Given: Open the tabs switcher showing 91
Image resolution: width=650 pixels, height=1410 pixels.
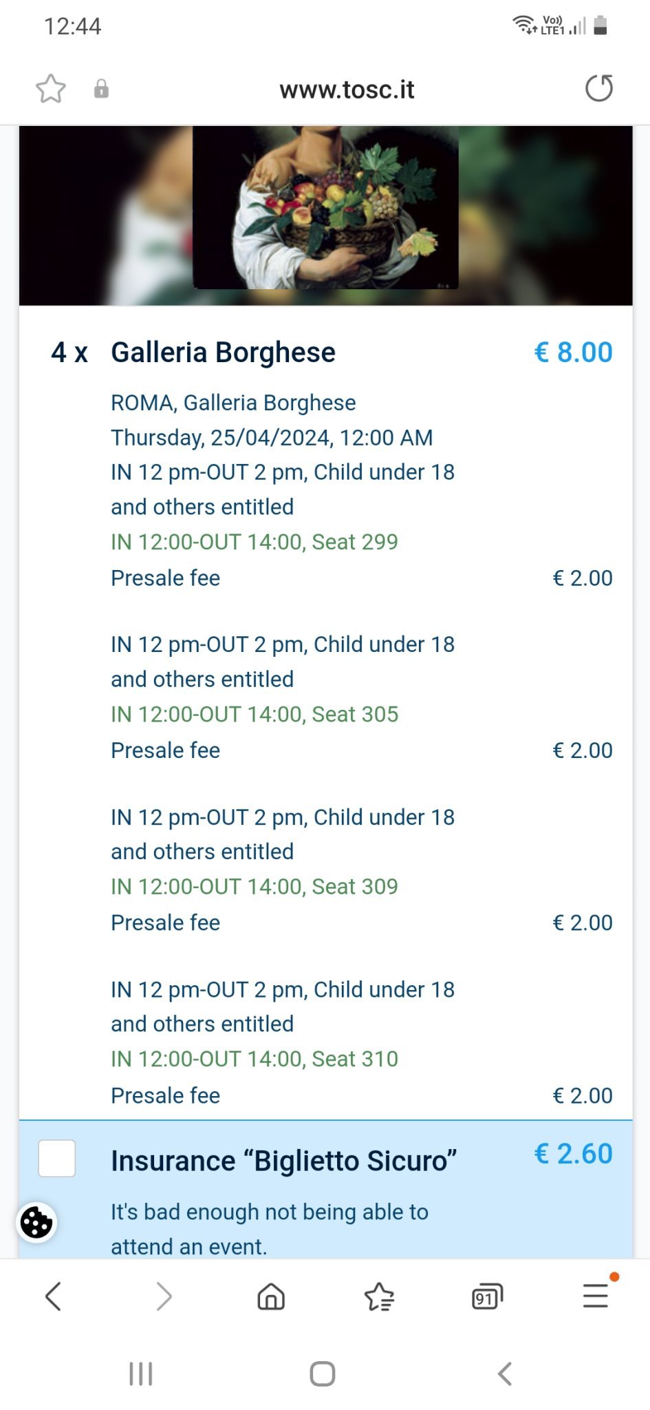Looking at the screenshot, I should [487, 1297].
